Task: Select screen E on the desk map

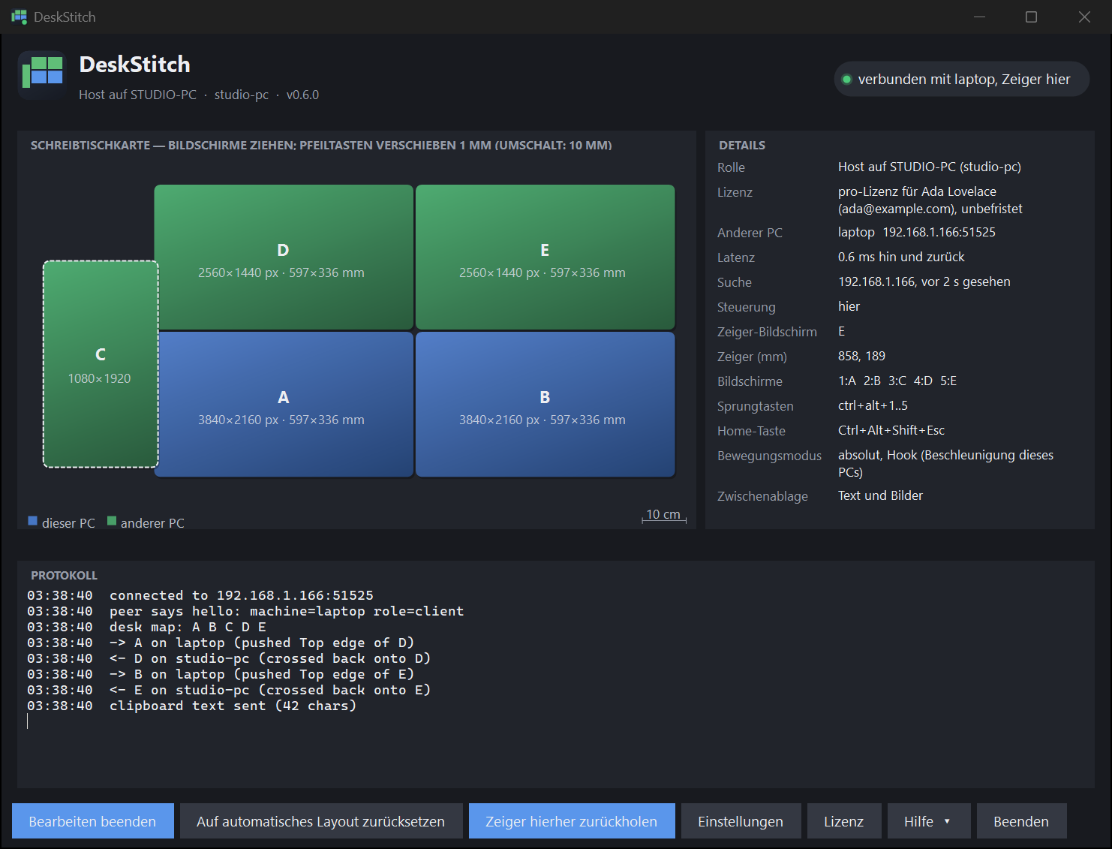Action: pyautogui.click(x=545, y=257)
